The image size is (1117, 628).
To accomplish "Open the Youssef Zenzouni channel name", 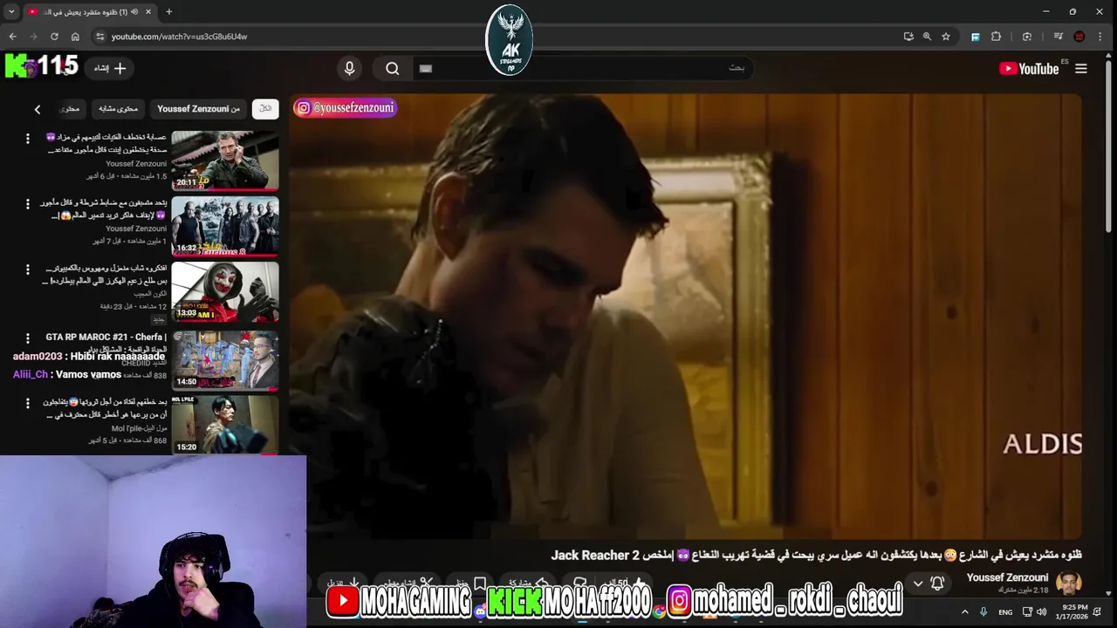I will pos(1007,577).
